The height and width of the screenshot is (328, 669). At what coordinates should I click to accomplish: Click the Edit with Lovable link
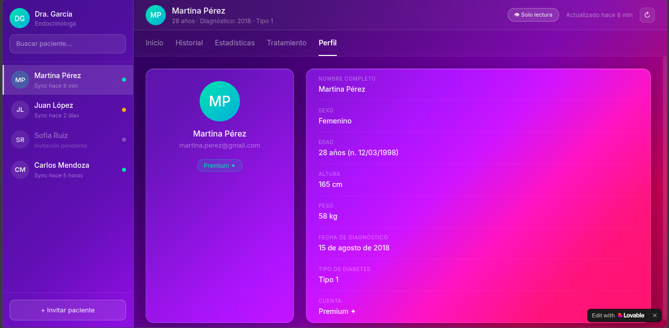click(618, 315)
